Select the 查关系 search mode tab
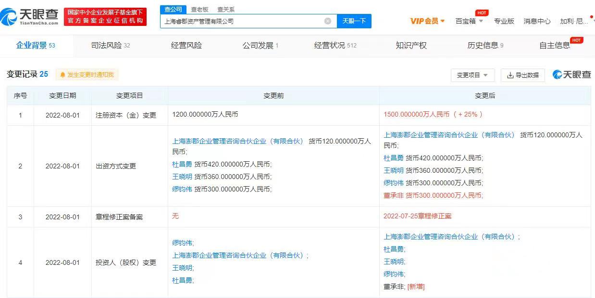This screenshot has width=595, height=298. coord(226,10)
